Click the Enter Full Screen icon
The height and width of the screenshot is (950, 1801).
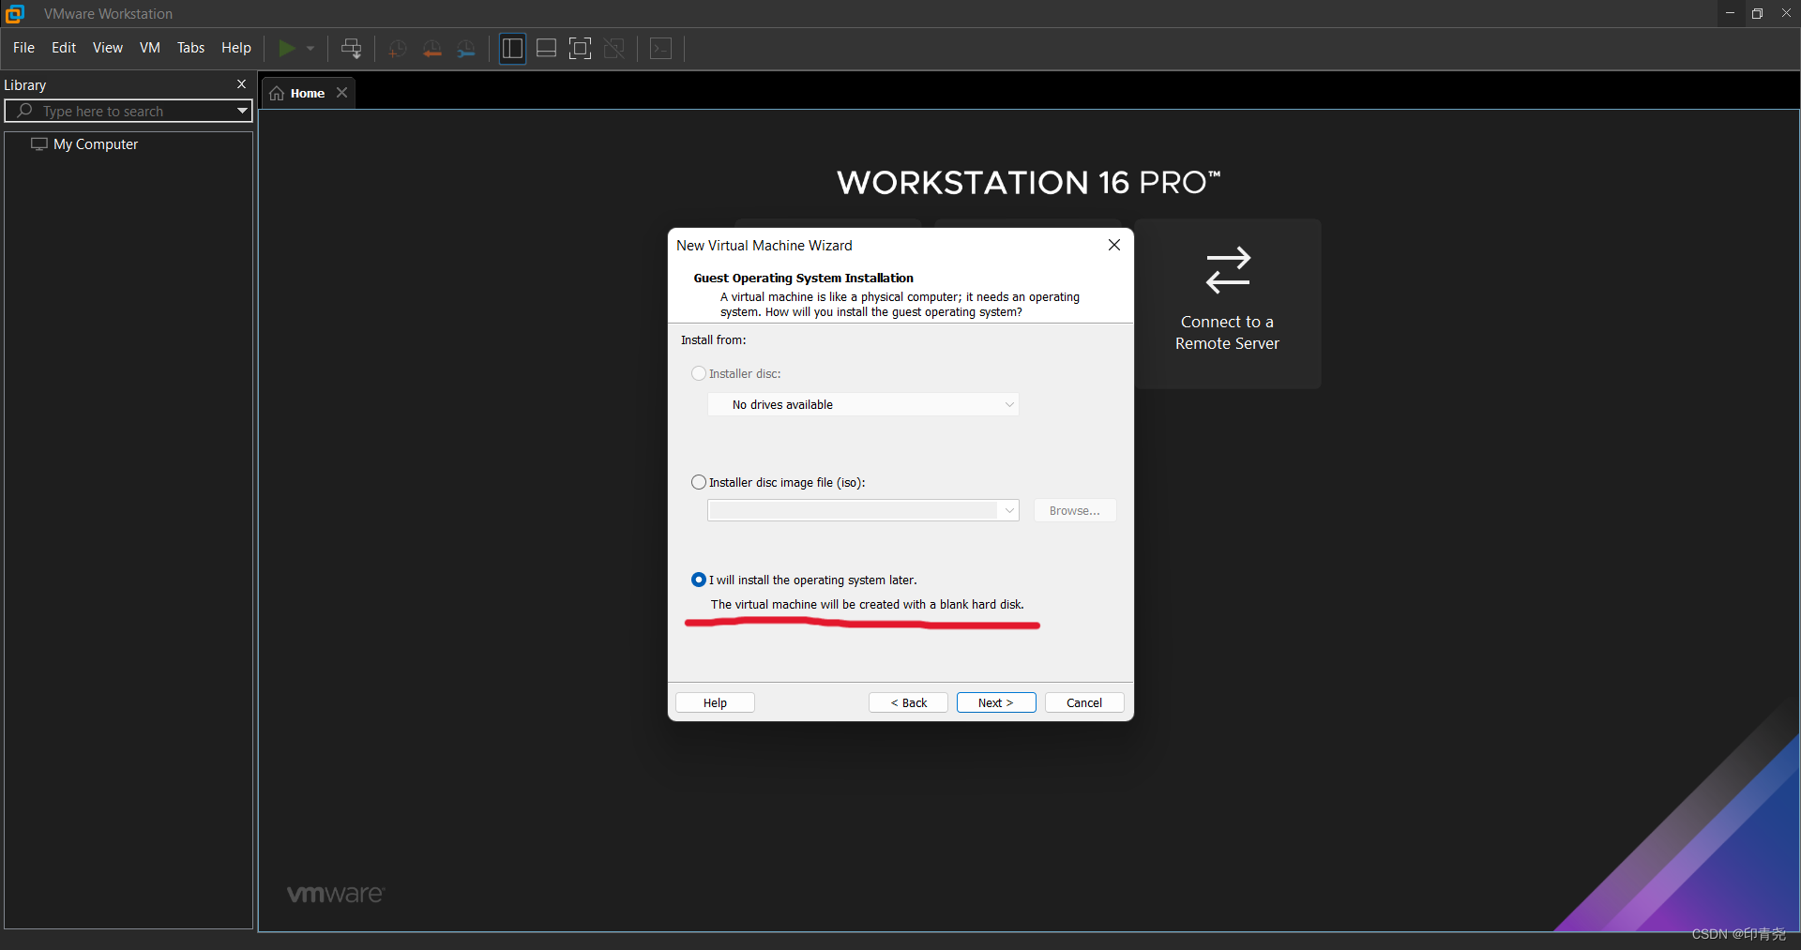pos(581,48)
